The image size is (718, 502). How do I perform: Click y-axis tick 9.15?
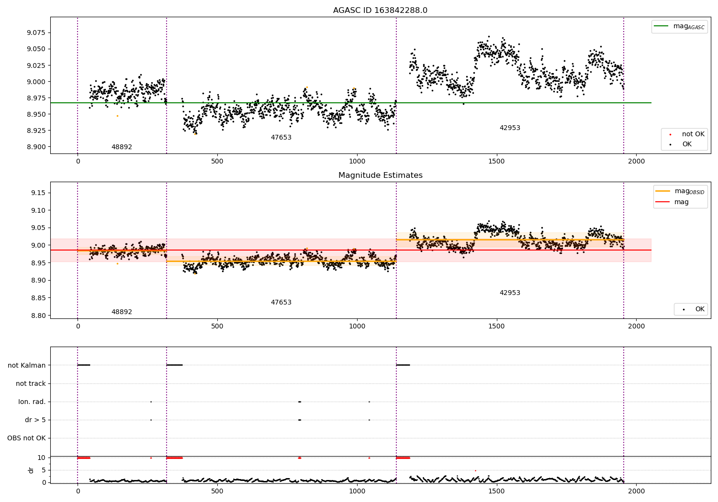pyautogui.click(x=38, y=193)
